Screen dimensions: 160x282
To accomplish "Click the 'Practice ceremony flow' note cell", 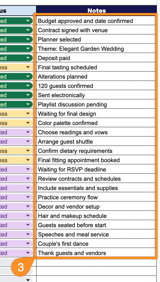I will click(96, 197).
